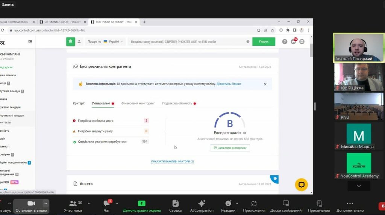Open the help question mark icon
This screenshot has width=385, height=215.
(x=285, y=42)
